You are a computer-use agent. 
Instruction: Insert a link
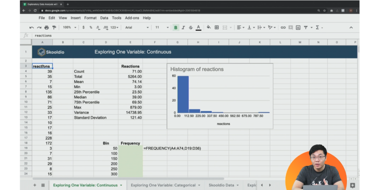coord(283,27)
